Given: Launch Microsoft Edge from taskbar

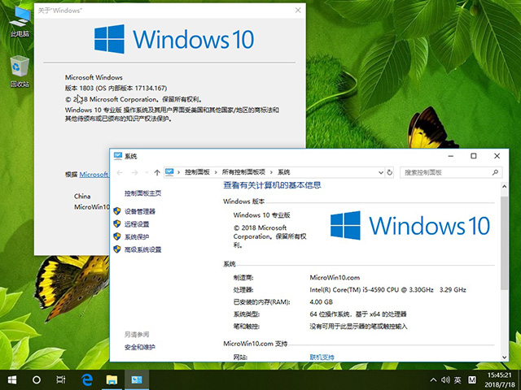Looking at the screenshot, I should pos(87,379).
